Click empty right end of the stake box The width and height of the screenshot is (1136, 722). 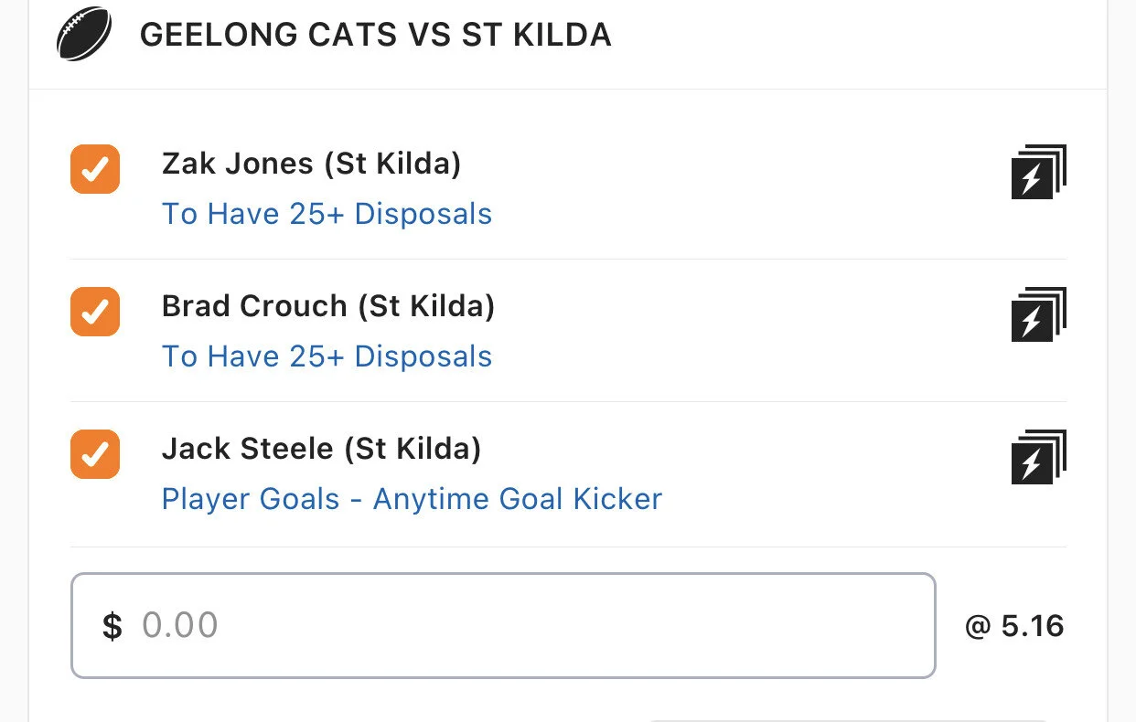(869, 626)
